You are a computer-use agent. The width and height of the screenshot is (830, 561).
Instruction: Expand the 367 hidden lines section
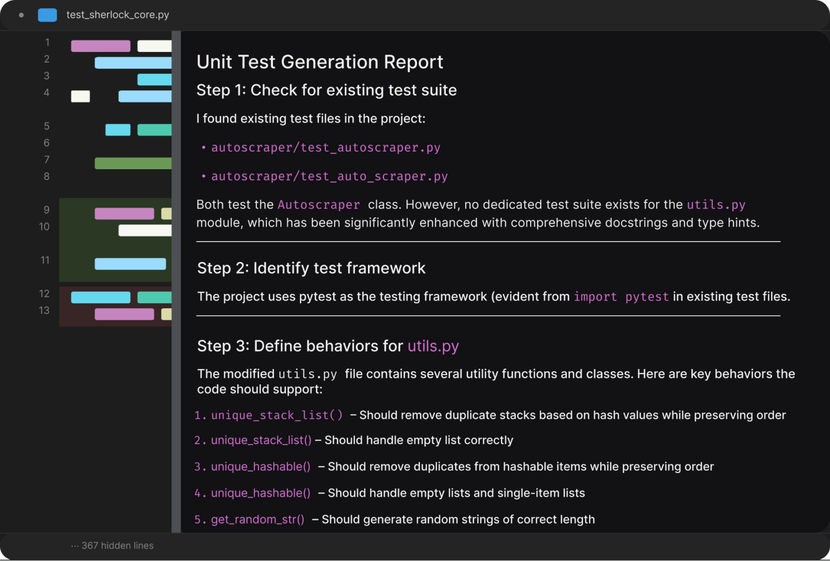click(x=112, y=545)
